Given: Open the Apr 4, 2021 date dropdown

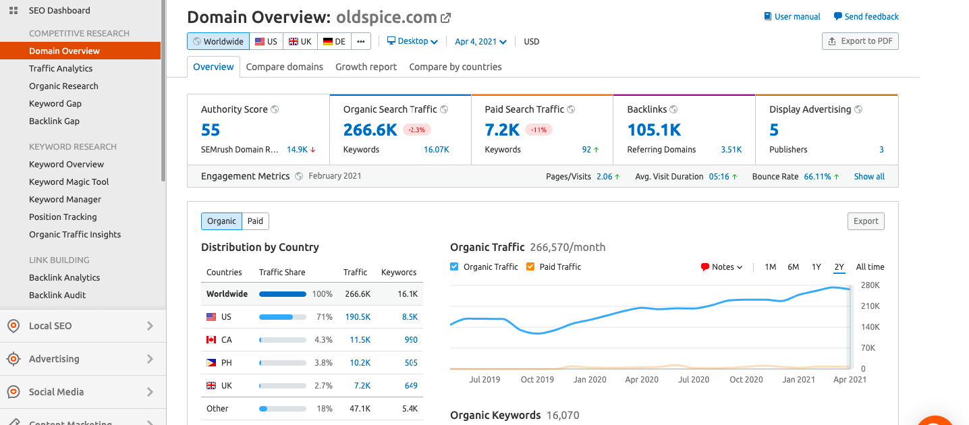Looking at the screenshot, I should (x=480, y=42).
